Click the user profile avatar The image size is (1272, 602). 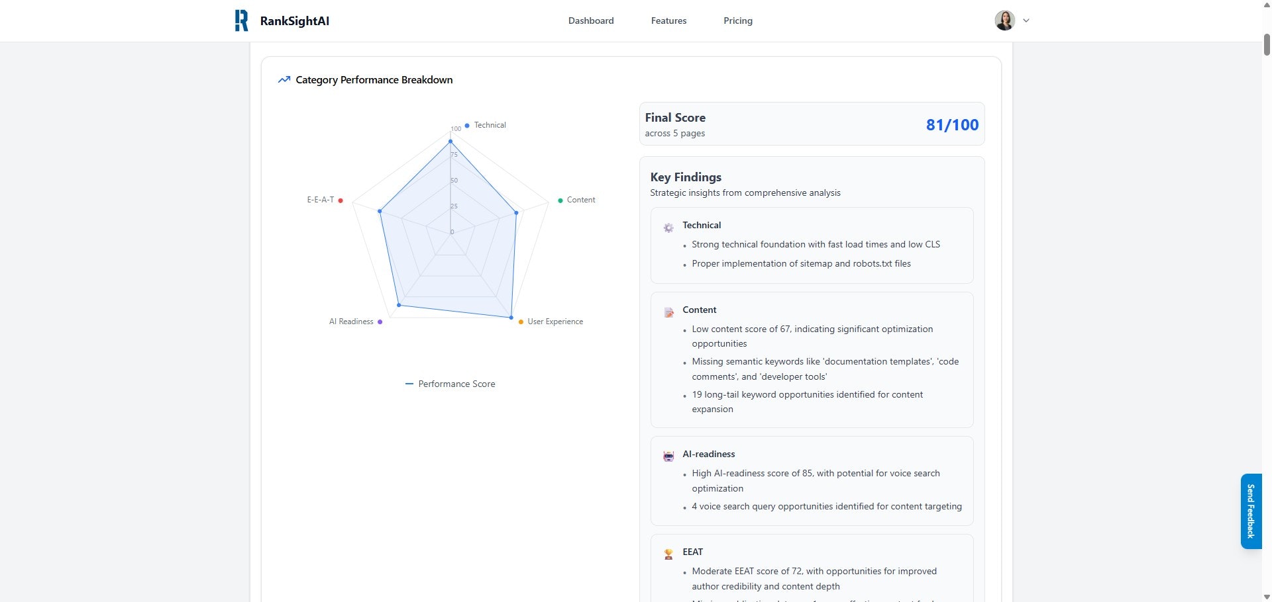pyautogui.click(x=1004, y=21)
